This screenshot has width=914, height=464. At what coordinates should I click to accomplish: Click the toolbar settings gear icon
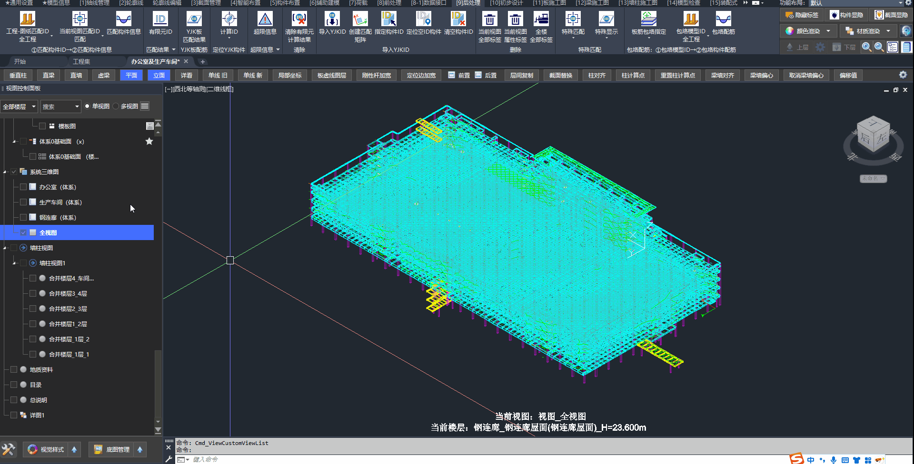pyautogui.click(x=903, y=75)
